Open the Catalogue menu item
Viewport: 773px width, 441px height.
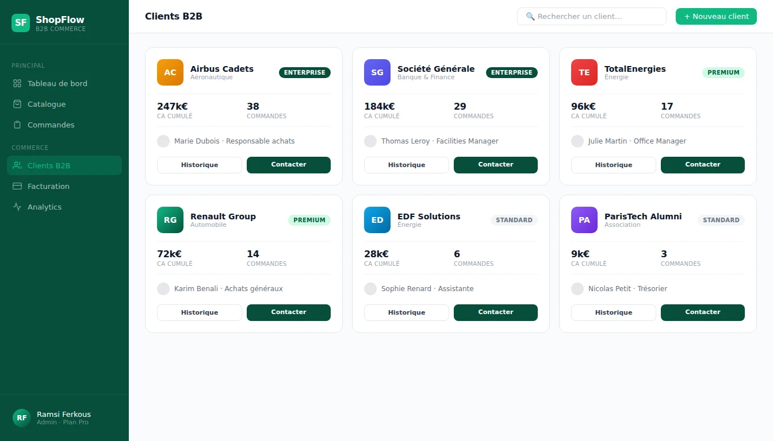point(64,104)
